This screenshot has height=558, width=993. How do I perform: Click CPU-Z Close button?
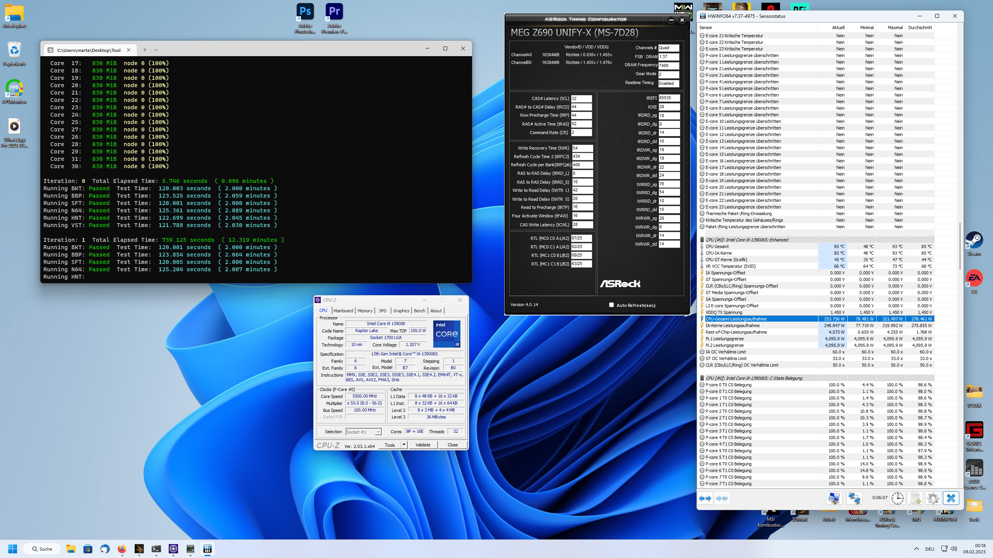pos(453,445)
